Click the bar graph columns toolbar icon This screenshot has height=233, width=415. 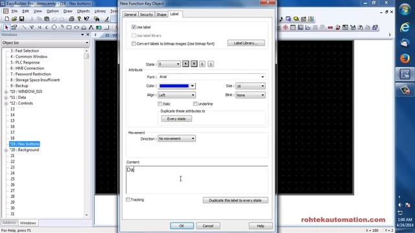tap(311, 19)
